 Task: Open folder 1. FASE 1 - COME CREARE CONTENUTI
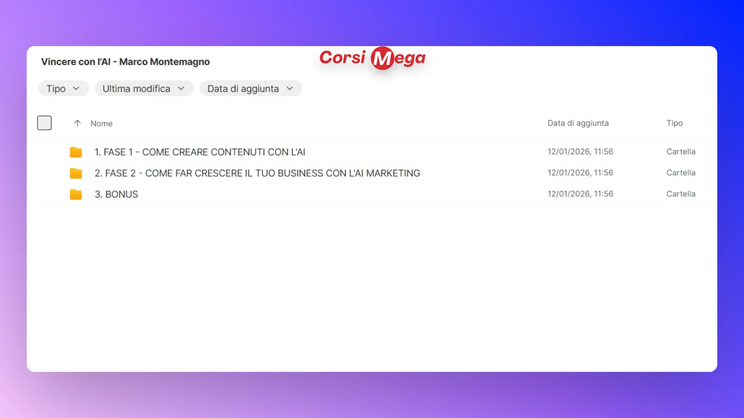pyautogui.click(x=200, y=152)
